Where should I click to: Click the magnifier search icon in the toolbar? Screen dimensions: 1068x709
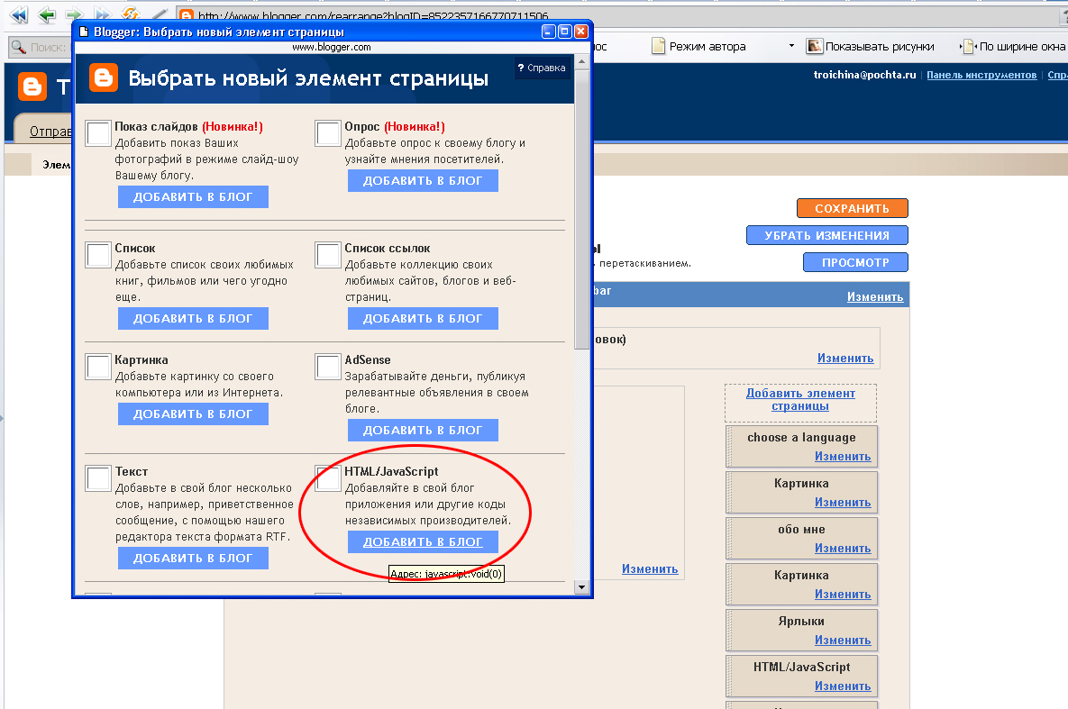pyautogui.click(x=18, y=46)
